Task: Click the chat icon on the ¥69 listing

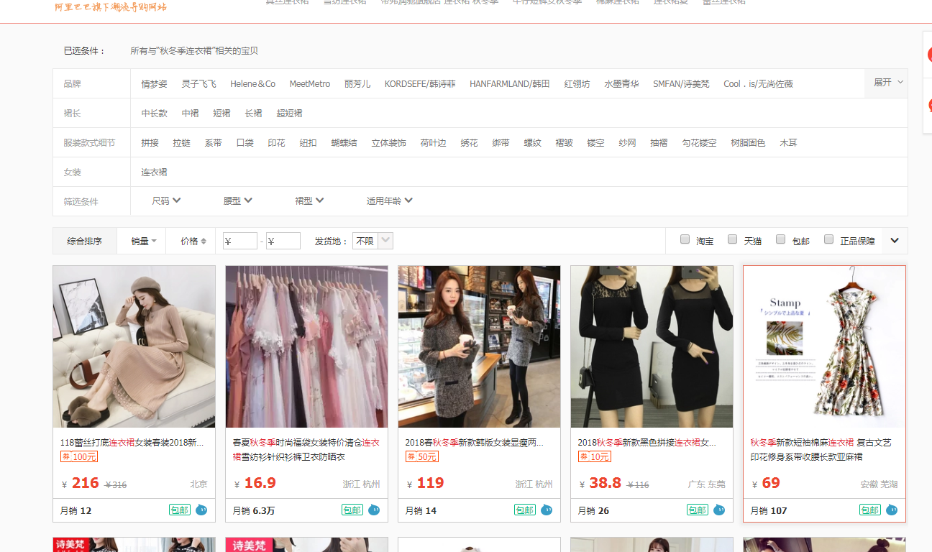Action: pyautogui.click(x=892, y=510)
